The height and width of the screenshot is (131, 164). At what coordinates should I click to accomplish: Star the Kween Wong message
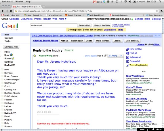point(35,56)
